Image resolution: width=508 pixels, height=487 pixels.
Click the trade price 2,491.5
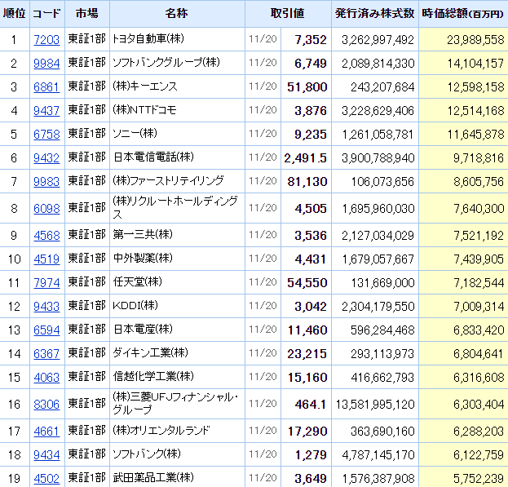click(306, 158)
